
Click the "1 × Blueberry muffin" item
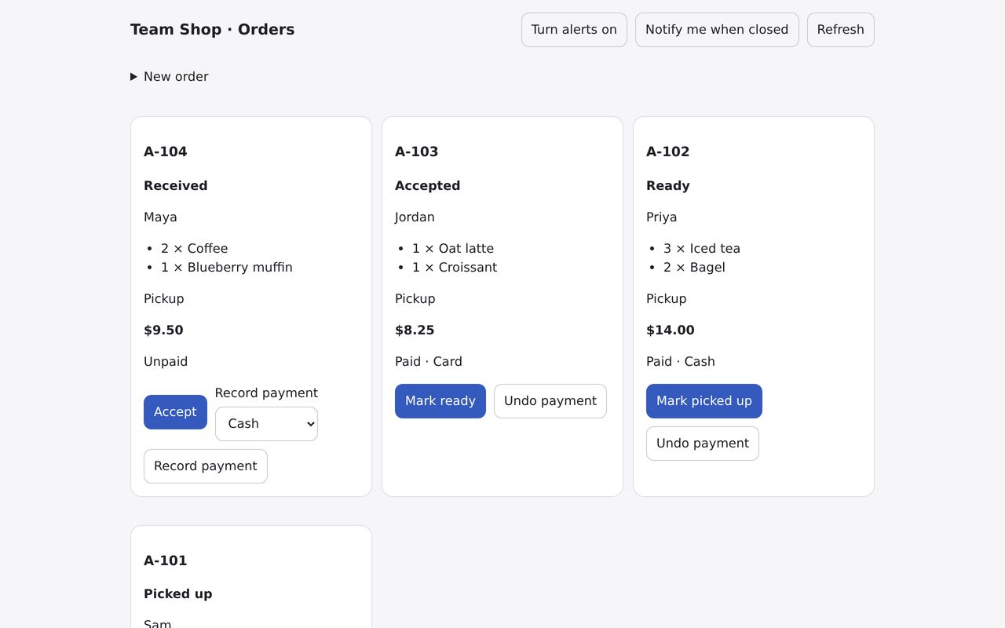[x=227, y=268]
